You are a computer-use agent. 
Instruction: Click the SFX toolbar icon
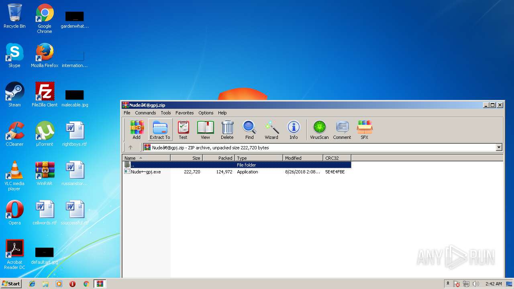pos(364,130)
